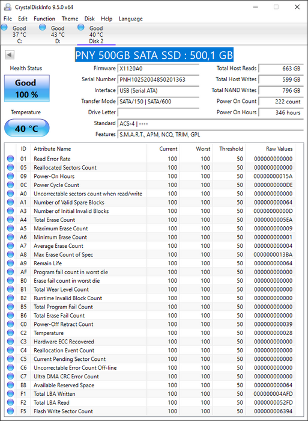Click status orb for Remain Life
This screenshot has width=308, height=421.
click(10, 263)
